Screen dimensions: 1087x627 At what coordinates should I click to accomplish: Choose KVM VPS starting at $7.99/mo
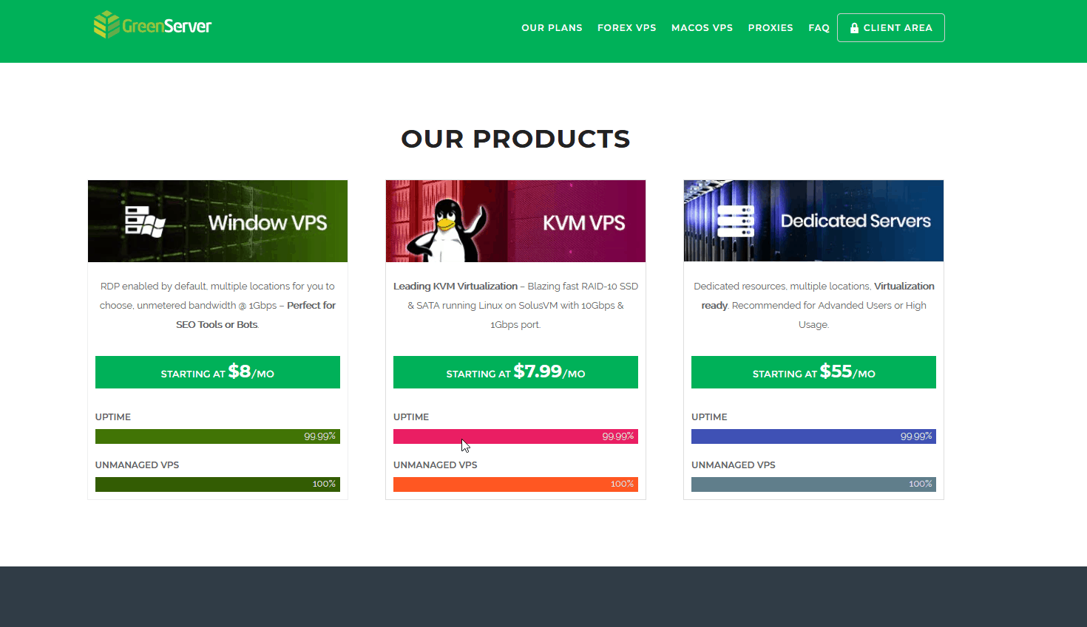[515, 372]
